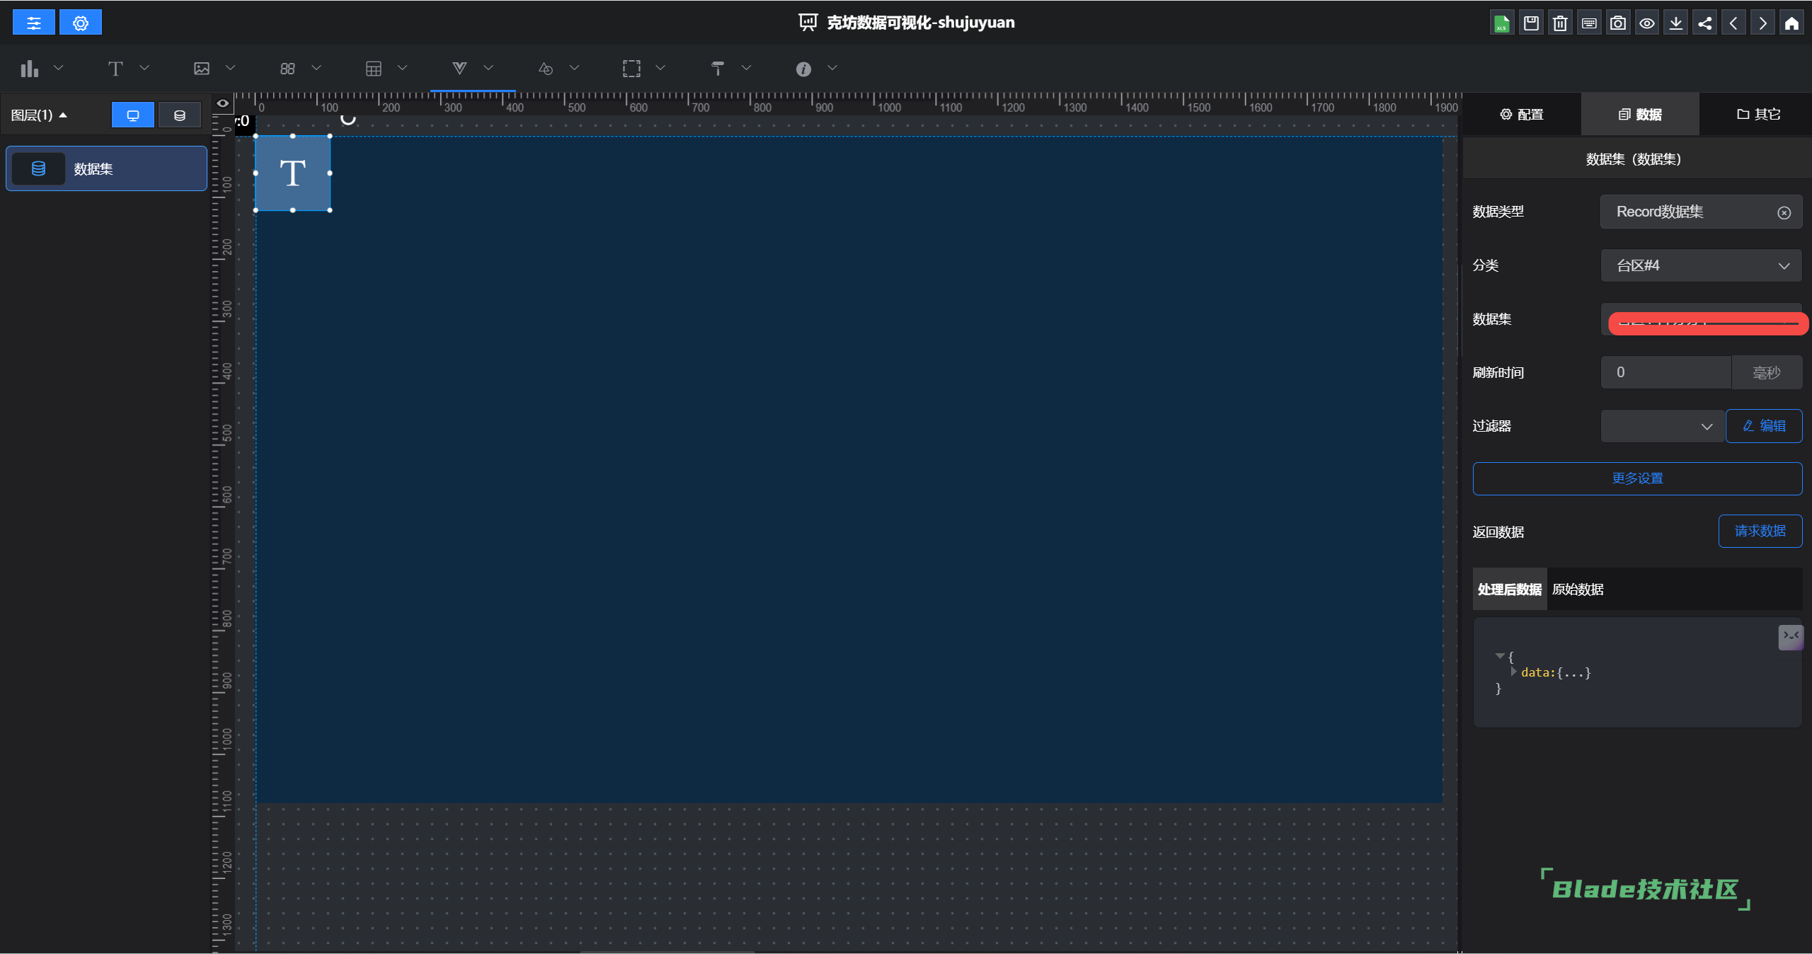Click the 刷新时间 input field
Image resolution: width=1812 pixels, height=954 pixels.
(1665, 372)
